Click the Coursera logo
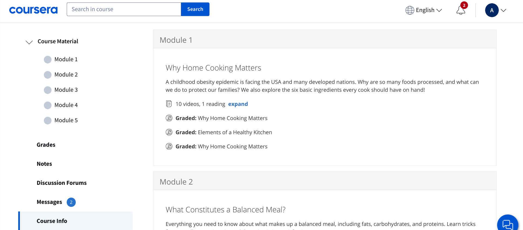Image resolution: width=523 pixels, height=230 pixels. pos(33,10)
